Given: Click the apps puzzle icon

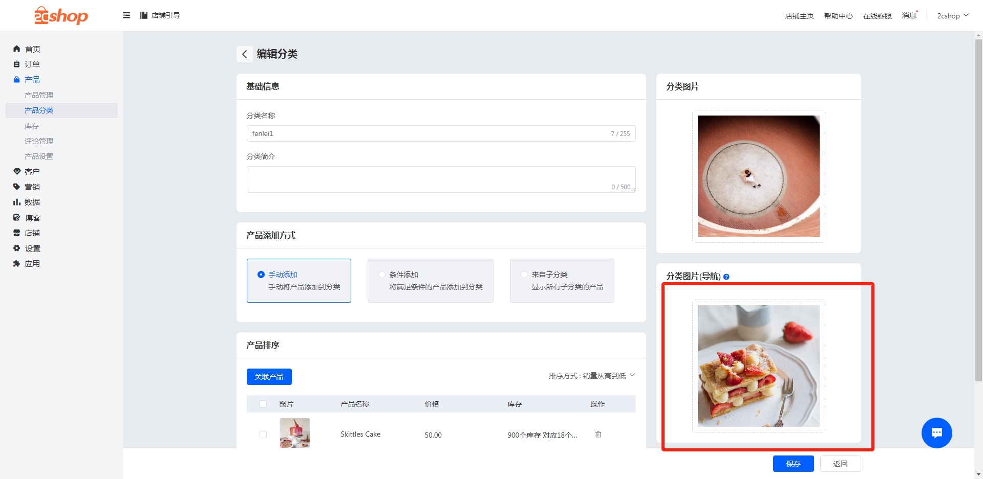Looking at the screenshot, I should [x=16, y=264].
